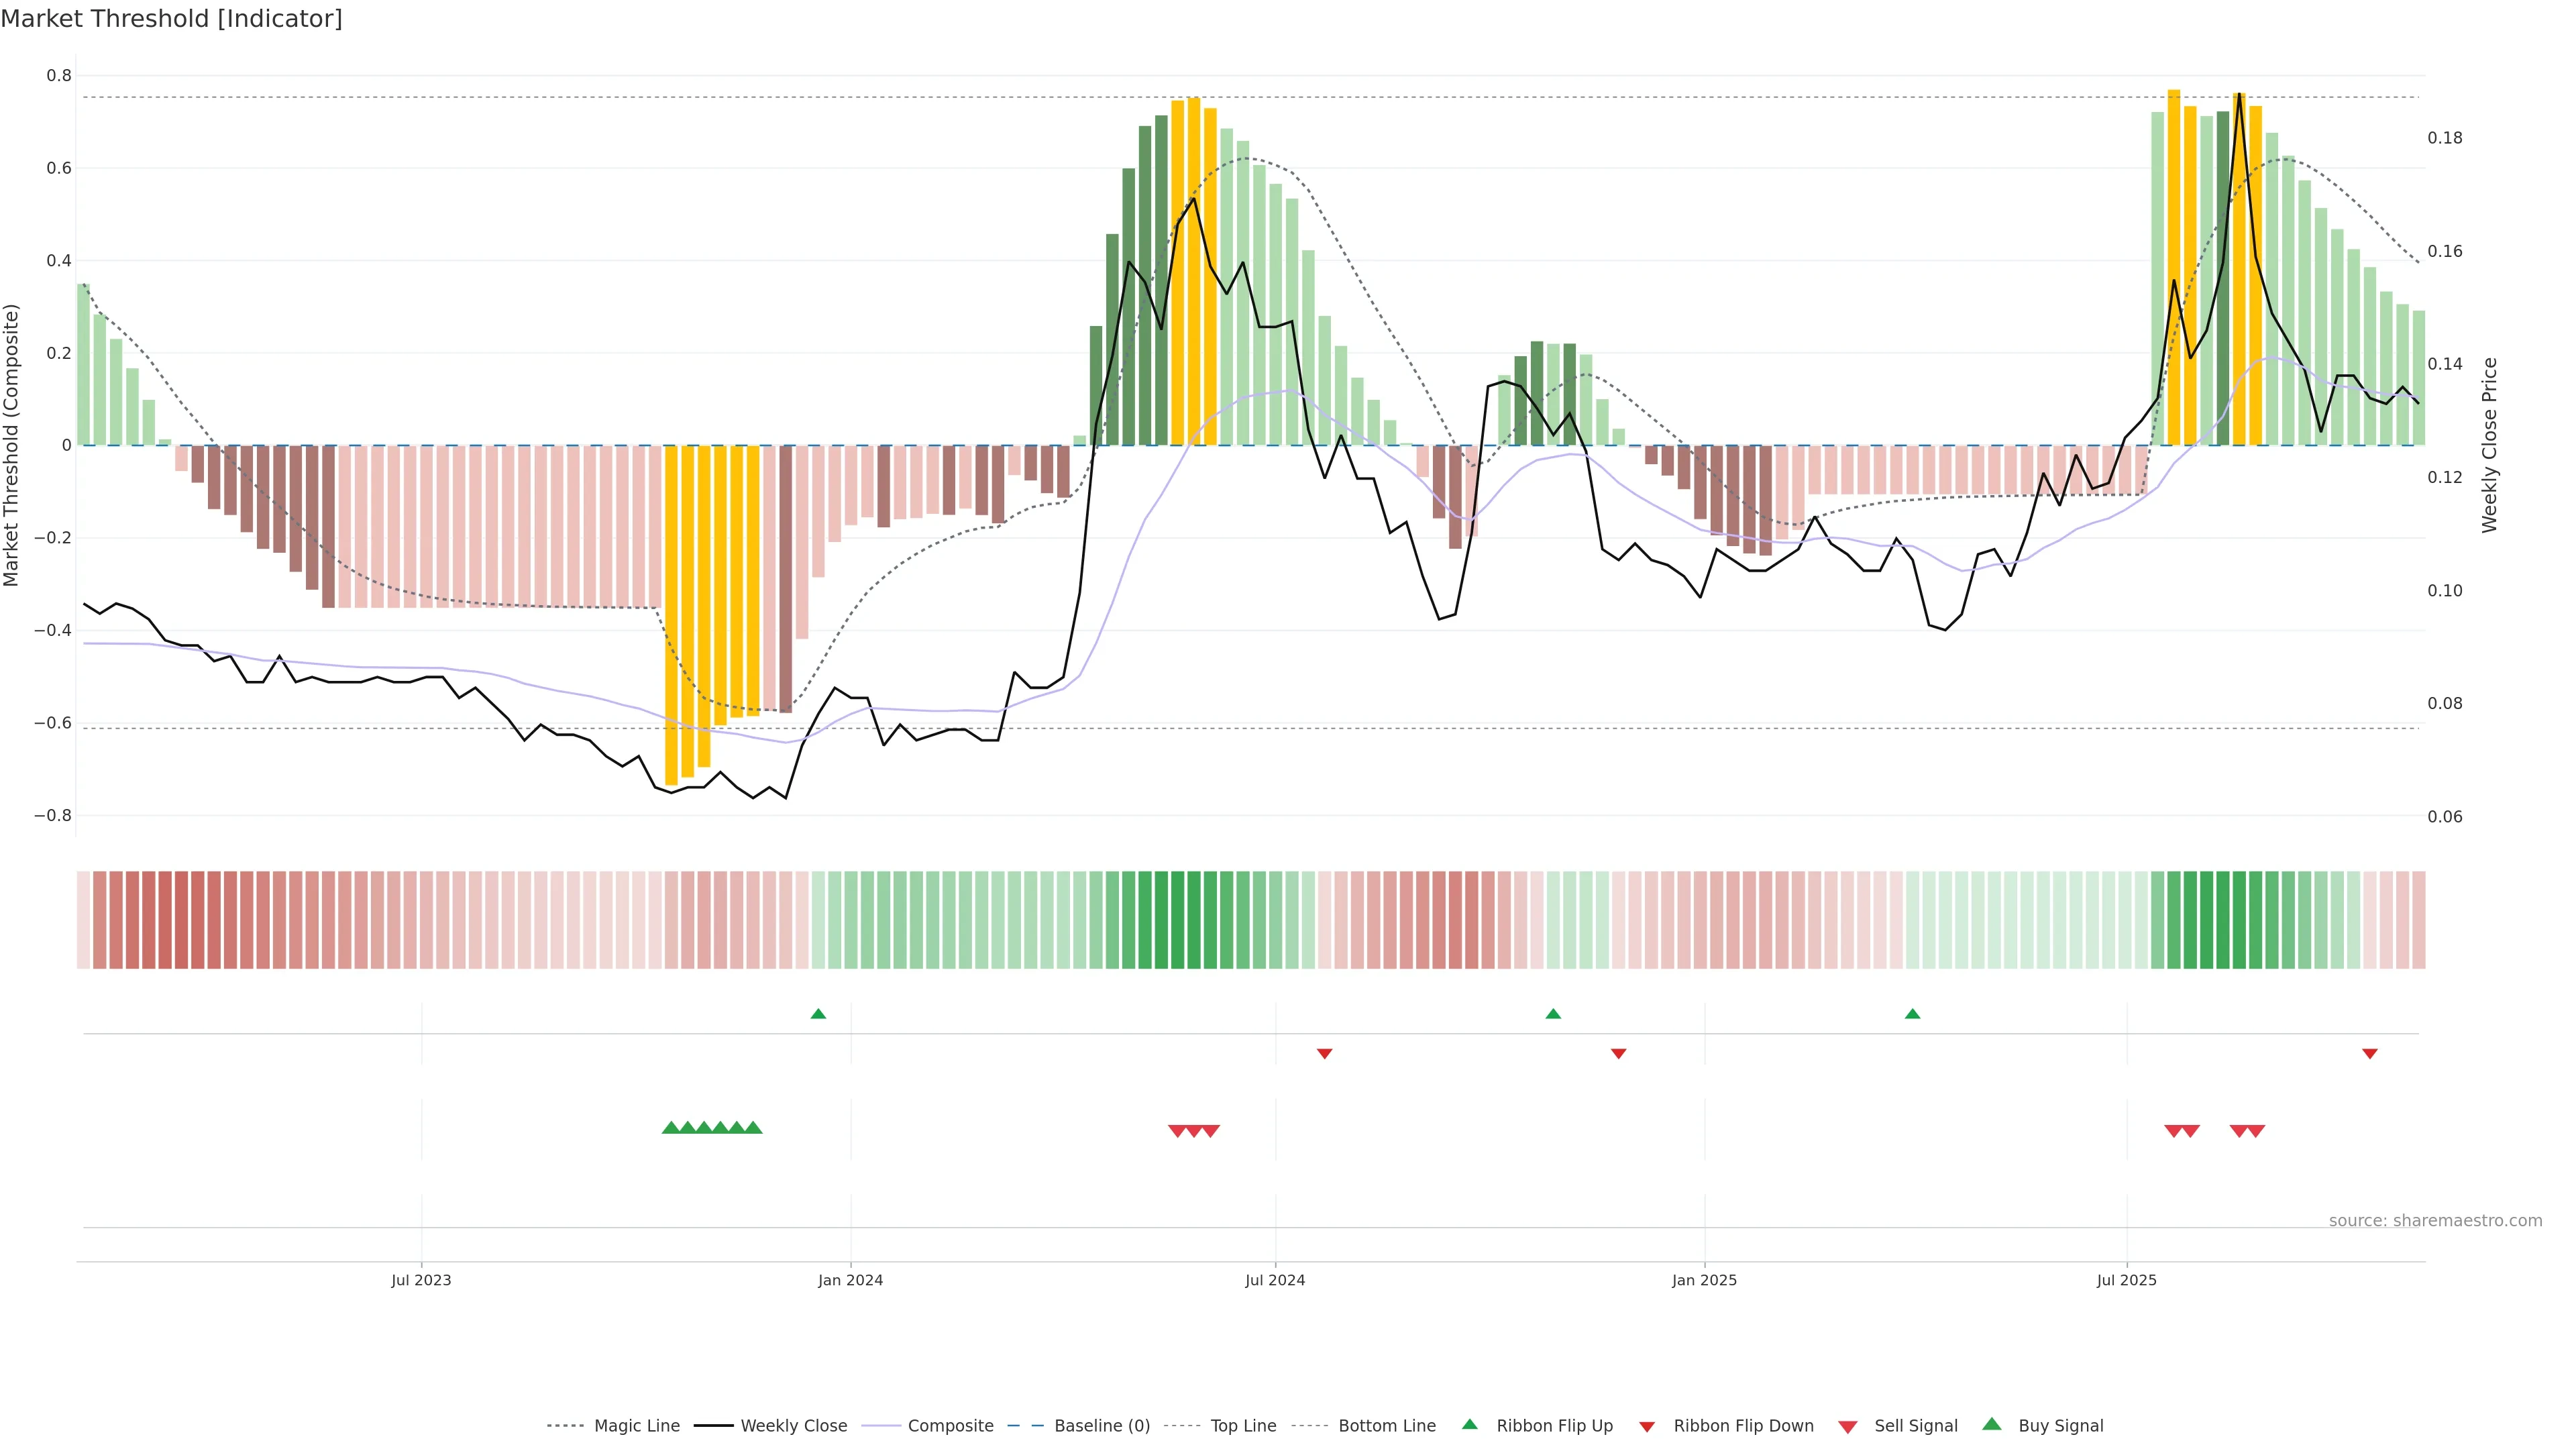Click the last ribbon flip down marker
Image resolution: width=2576 pixels, height=1449 pixels.
pos(2369,1053)
